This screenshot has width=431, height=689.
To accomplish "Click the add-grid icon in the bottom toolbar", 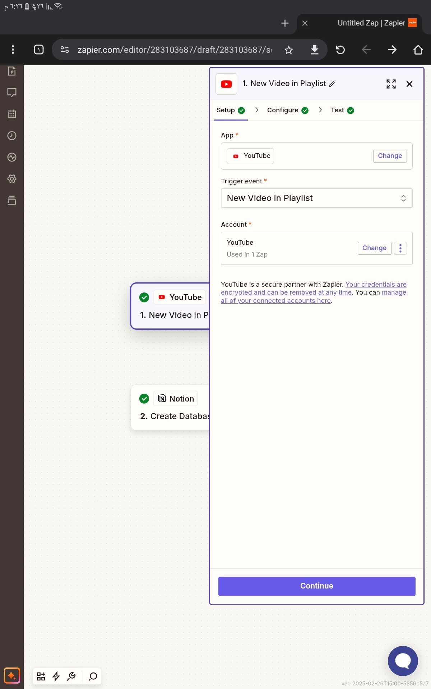I will click(x=41, y=676).
